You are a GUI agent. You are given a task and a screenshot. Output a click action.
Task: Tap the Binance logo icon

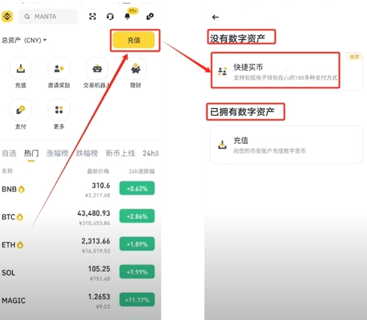(8, 16)
